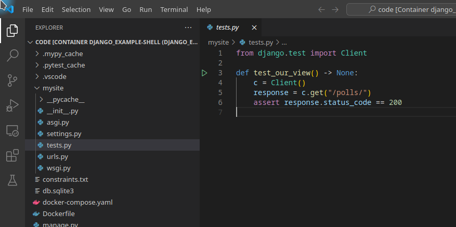
Task: Click line number 5 in gutter
Action: tap(220, 92)
